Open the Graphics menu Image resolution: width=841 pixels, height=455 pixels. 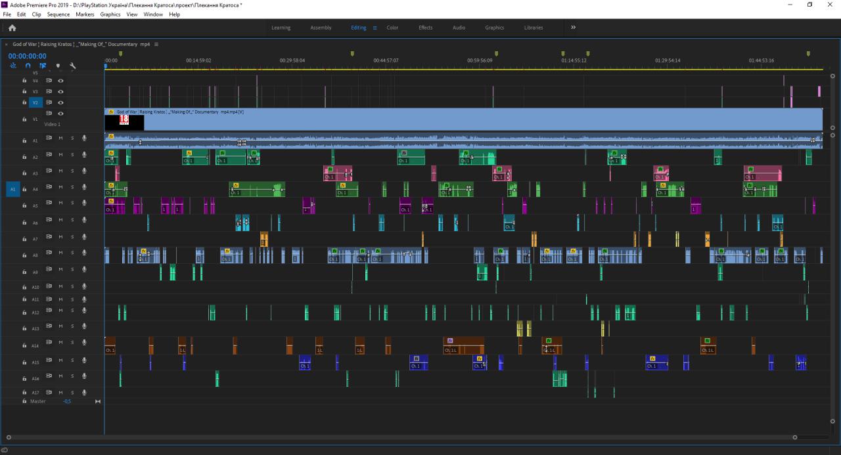(x=110, y=14)
